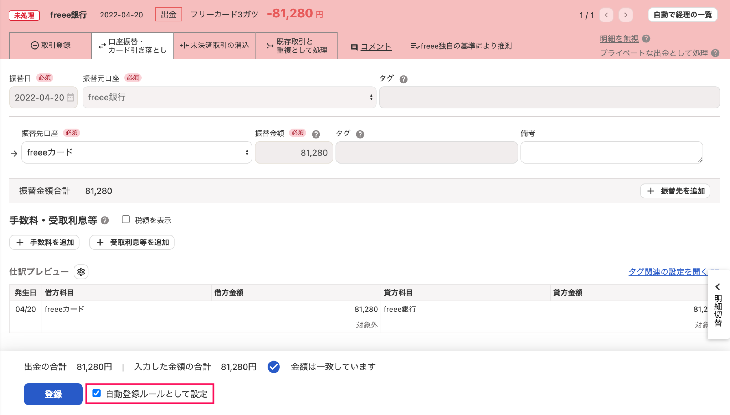This screenshot has height=415, width=730.
Task: Uncheck 自動登録ルールとして設定 checkbox
Action: tap(96, 393)
